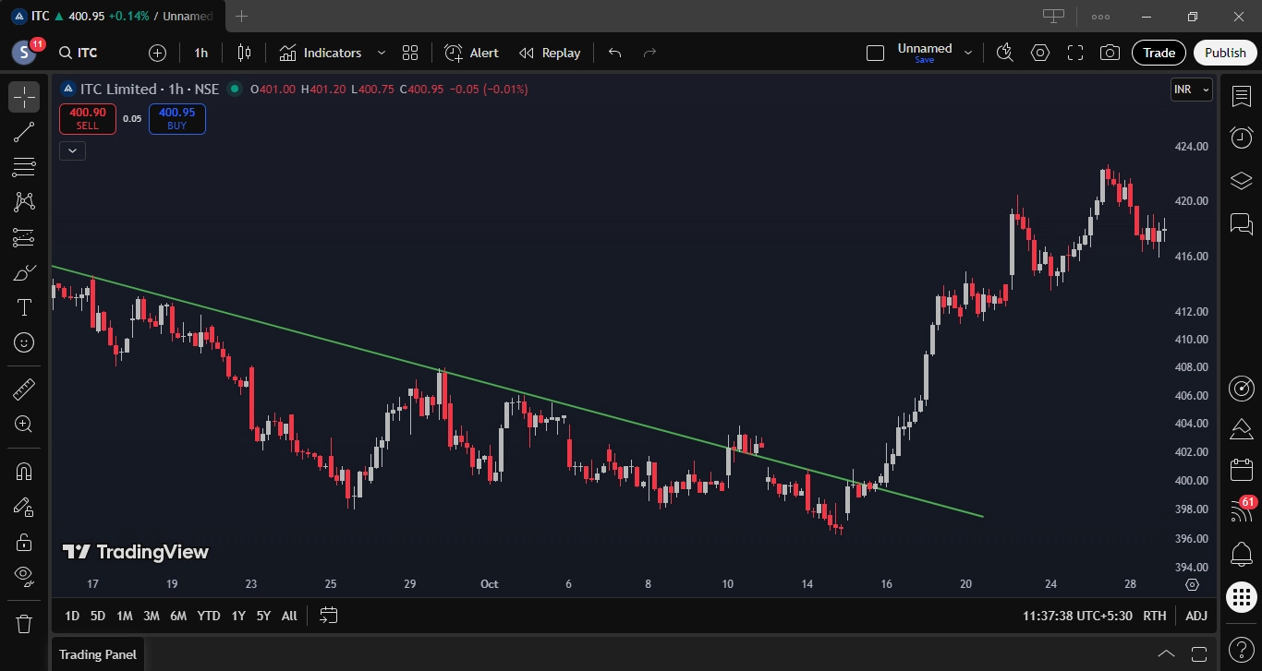Viewport: 1262px width, 671px height.
Task: Open the help center question mark
Action: (x=1242, y=649)
